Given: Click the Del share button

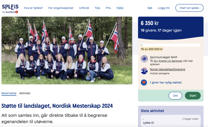Looking at the screenshot, I should point(175,96).
